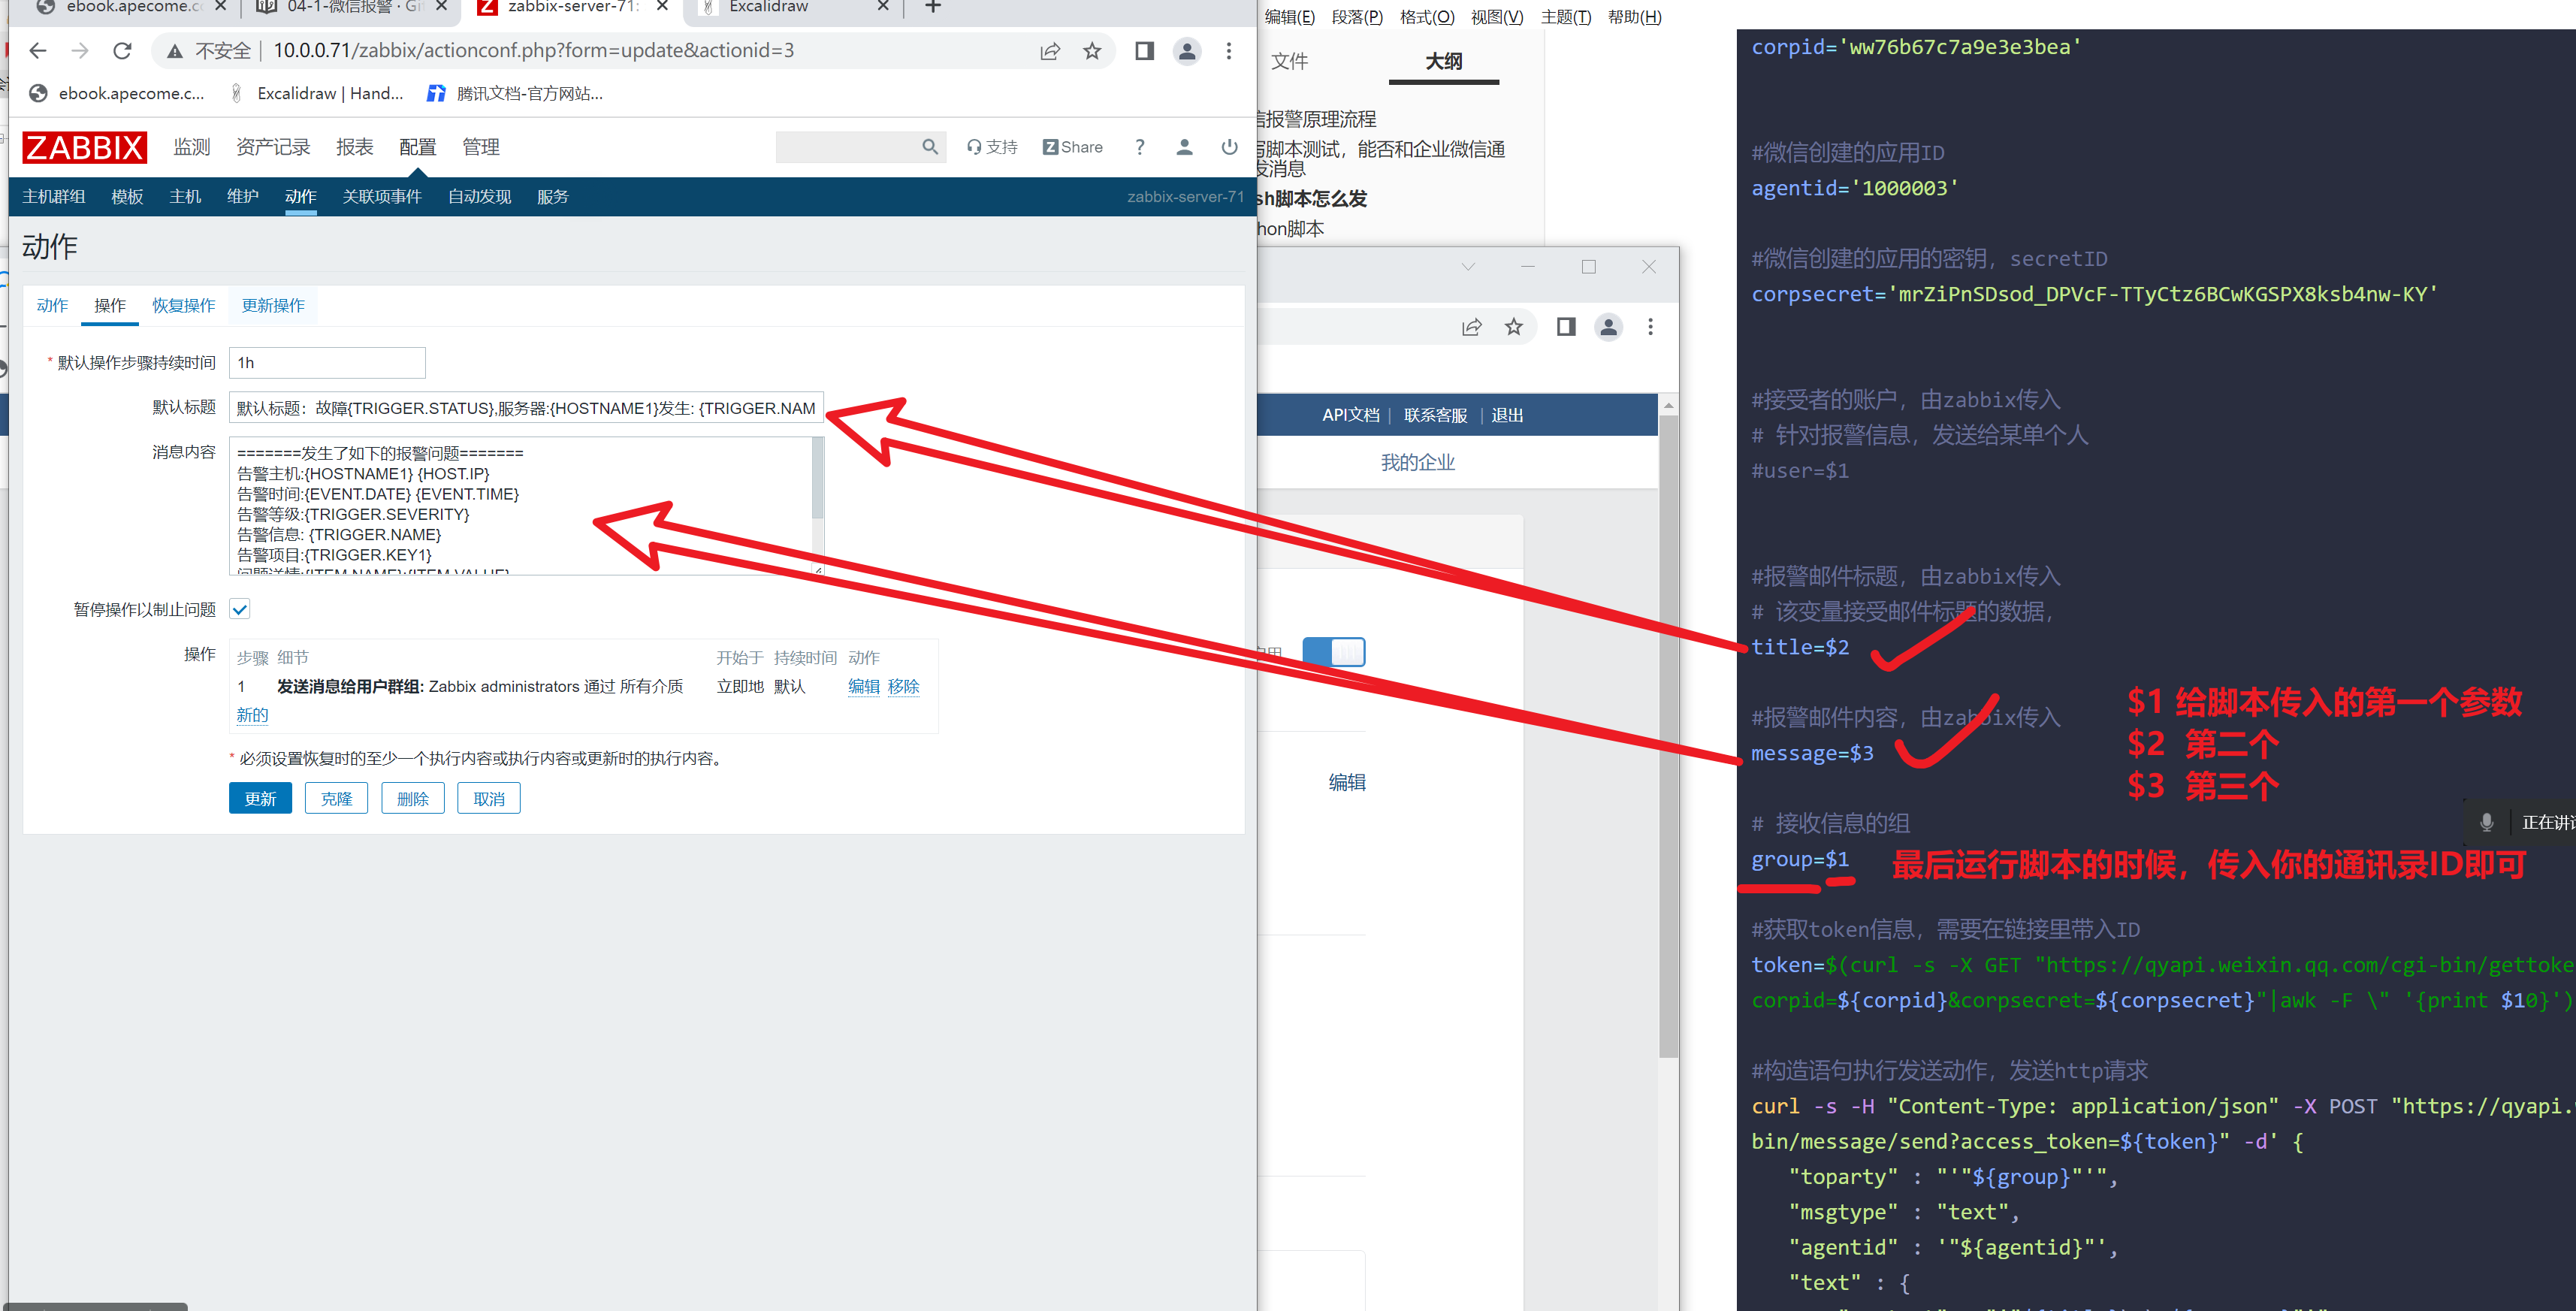Close the Excalidraw tab
This screenshot has height=1311, width=2576.
[883, 7]
